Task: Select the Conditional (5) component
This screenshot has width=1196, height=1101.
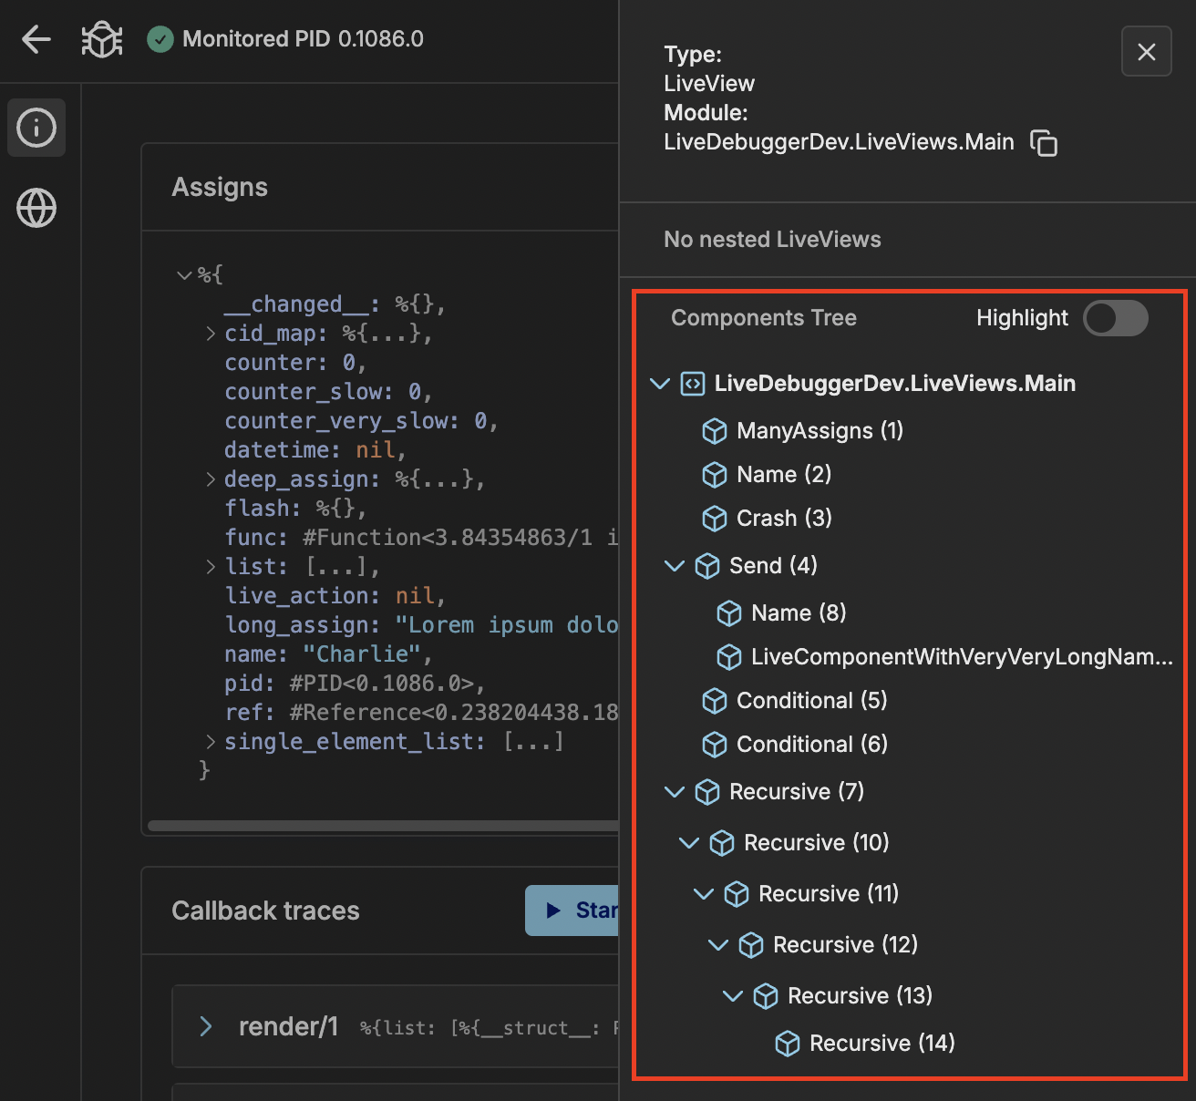Action: click(x=812, y=701)
